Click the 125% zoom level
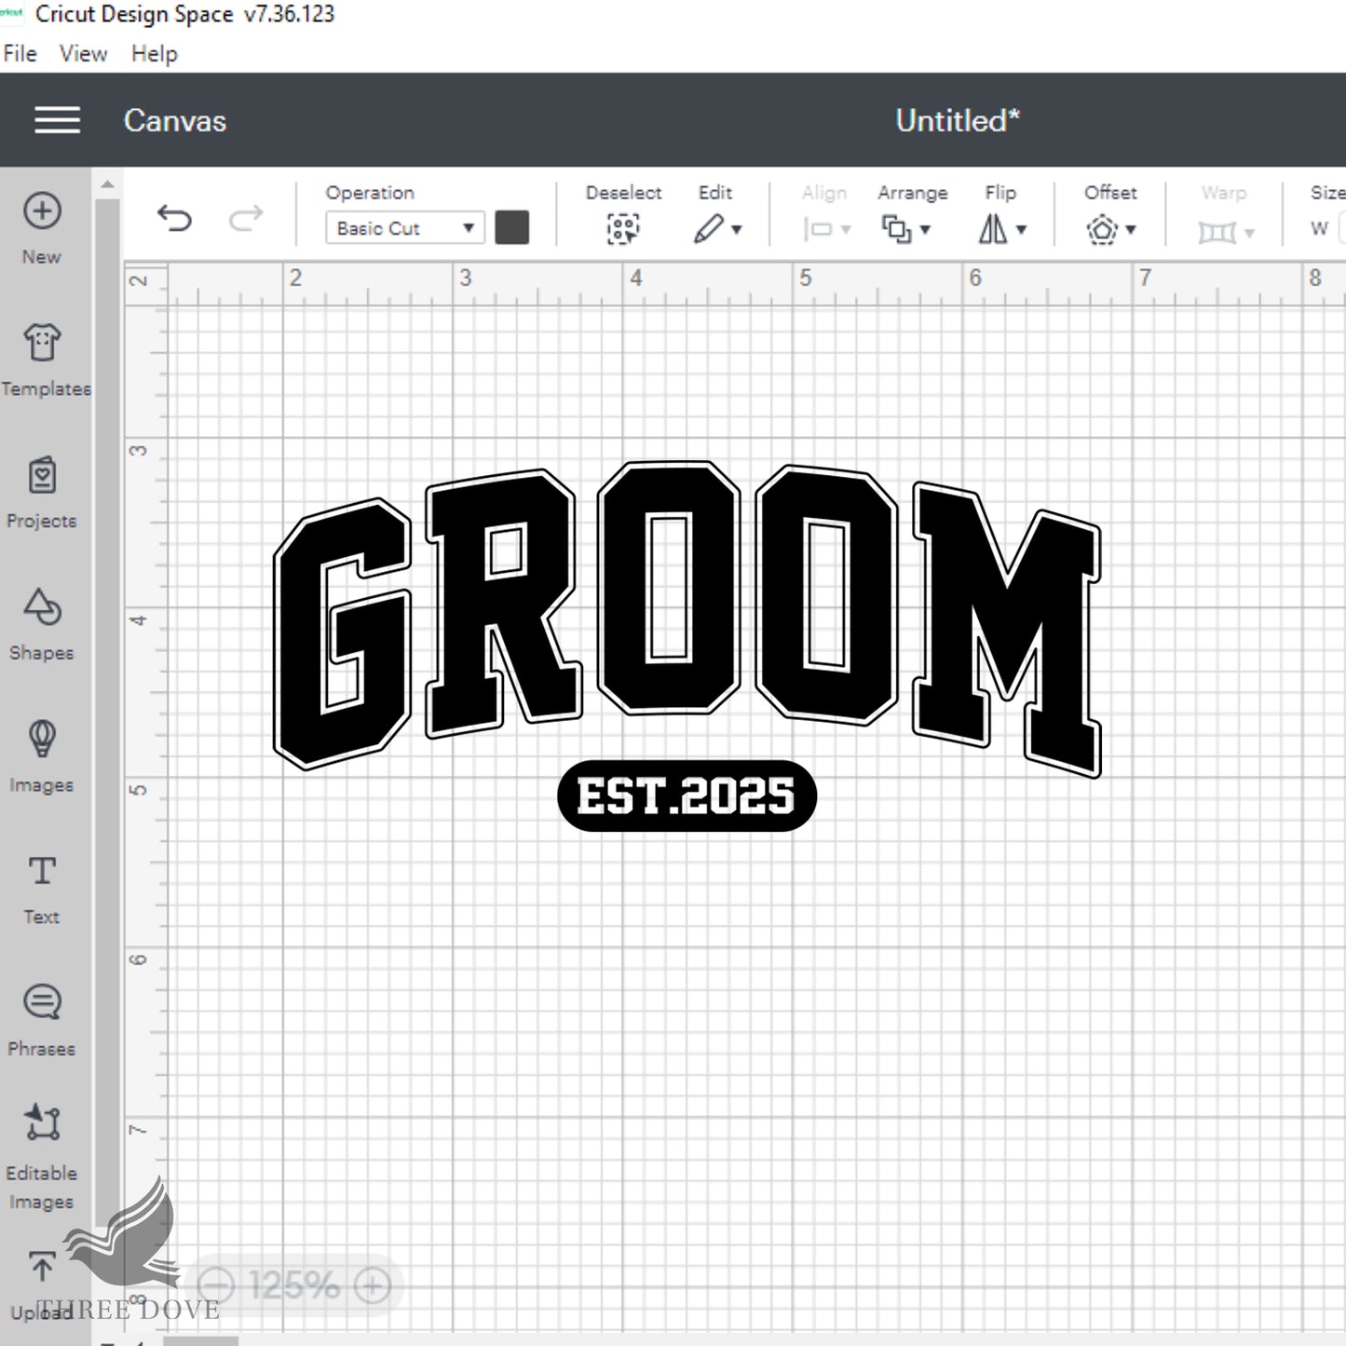Screen dimensions: 1346x1346 point(294,1286)
